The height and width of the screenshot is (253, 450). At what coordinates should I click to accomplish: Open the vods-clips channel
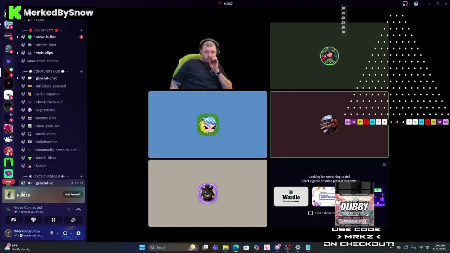(52, 53)
